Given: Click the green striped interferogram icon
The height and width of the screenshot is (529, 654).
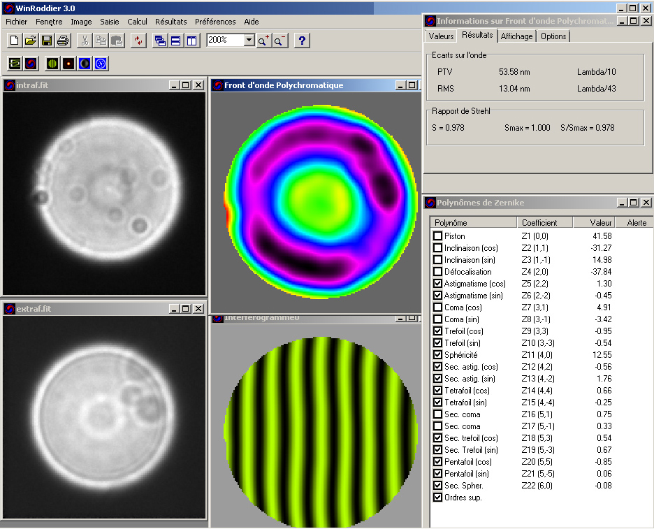Looking at the screenshot, I should point(52,64).
